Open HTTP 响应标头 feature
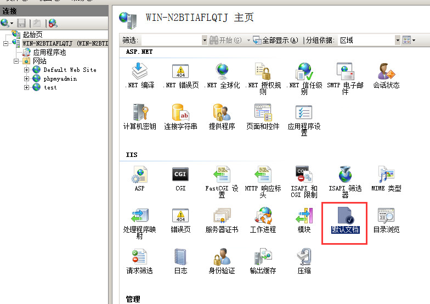 (x=263, y=182)
